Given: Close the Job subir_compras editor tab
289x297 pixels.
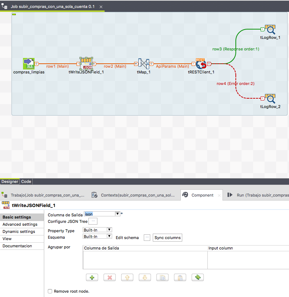Looking at the screenshot, I should pos(101,7).
